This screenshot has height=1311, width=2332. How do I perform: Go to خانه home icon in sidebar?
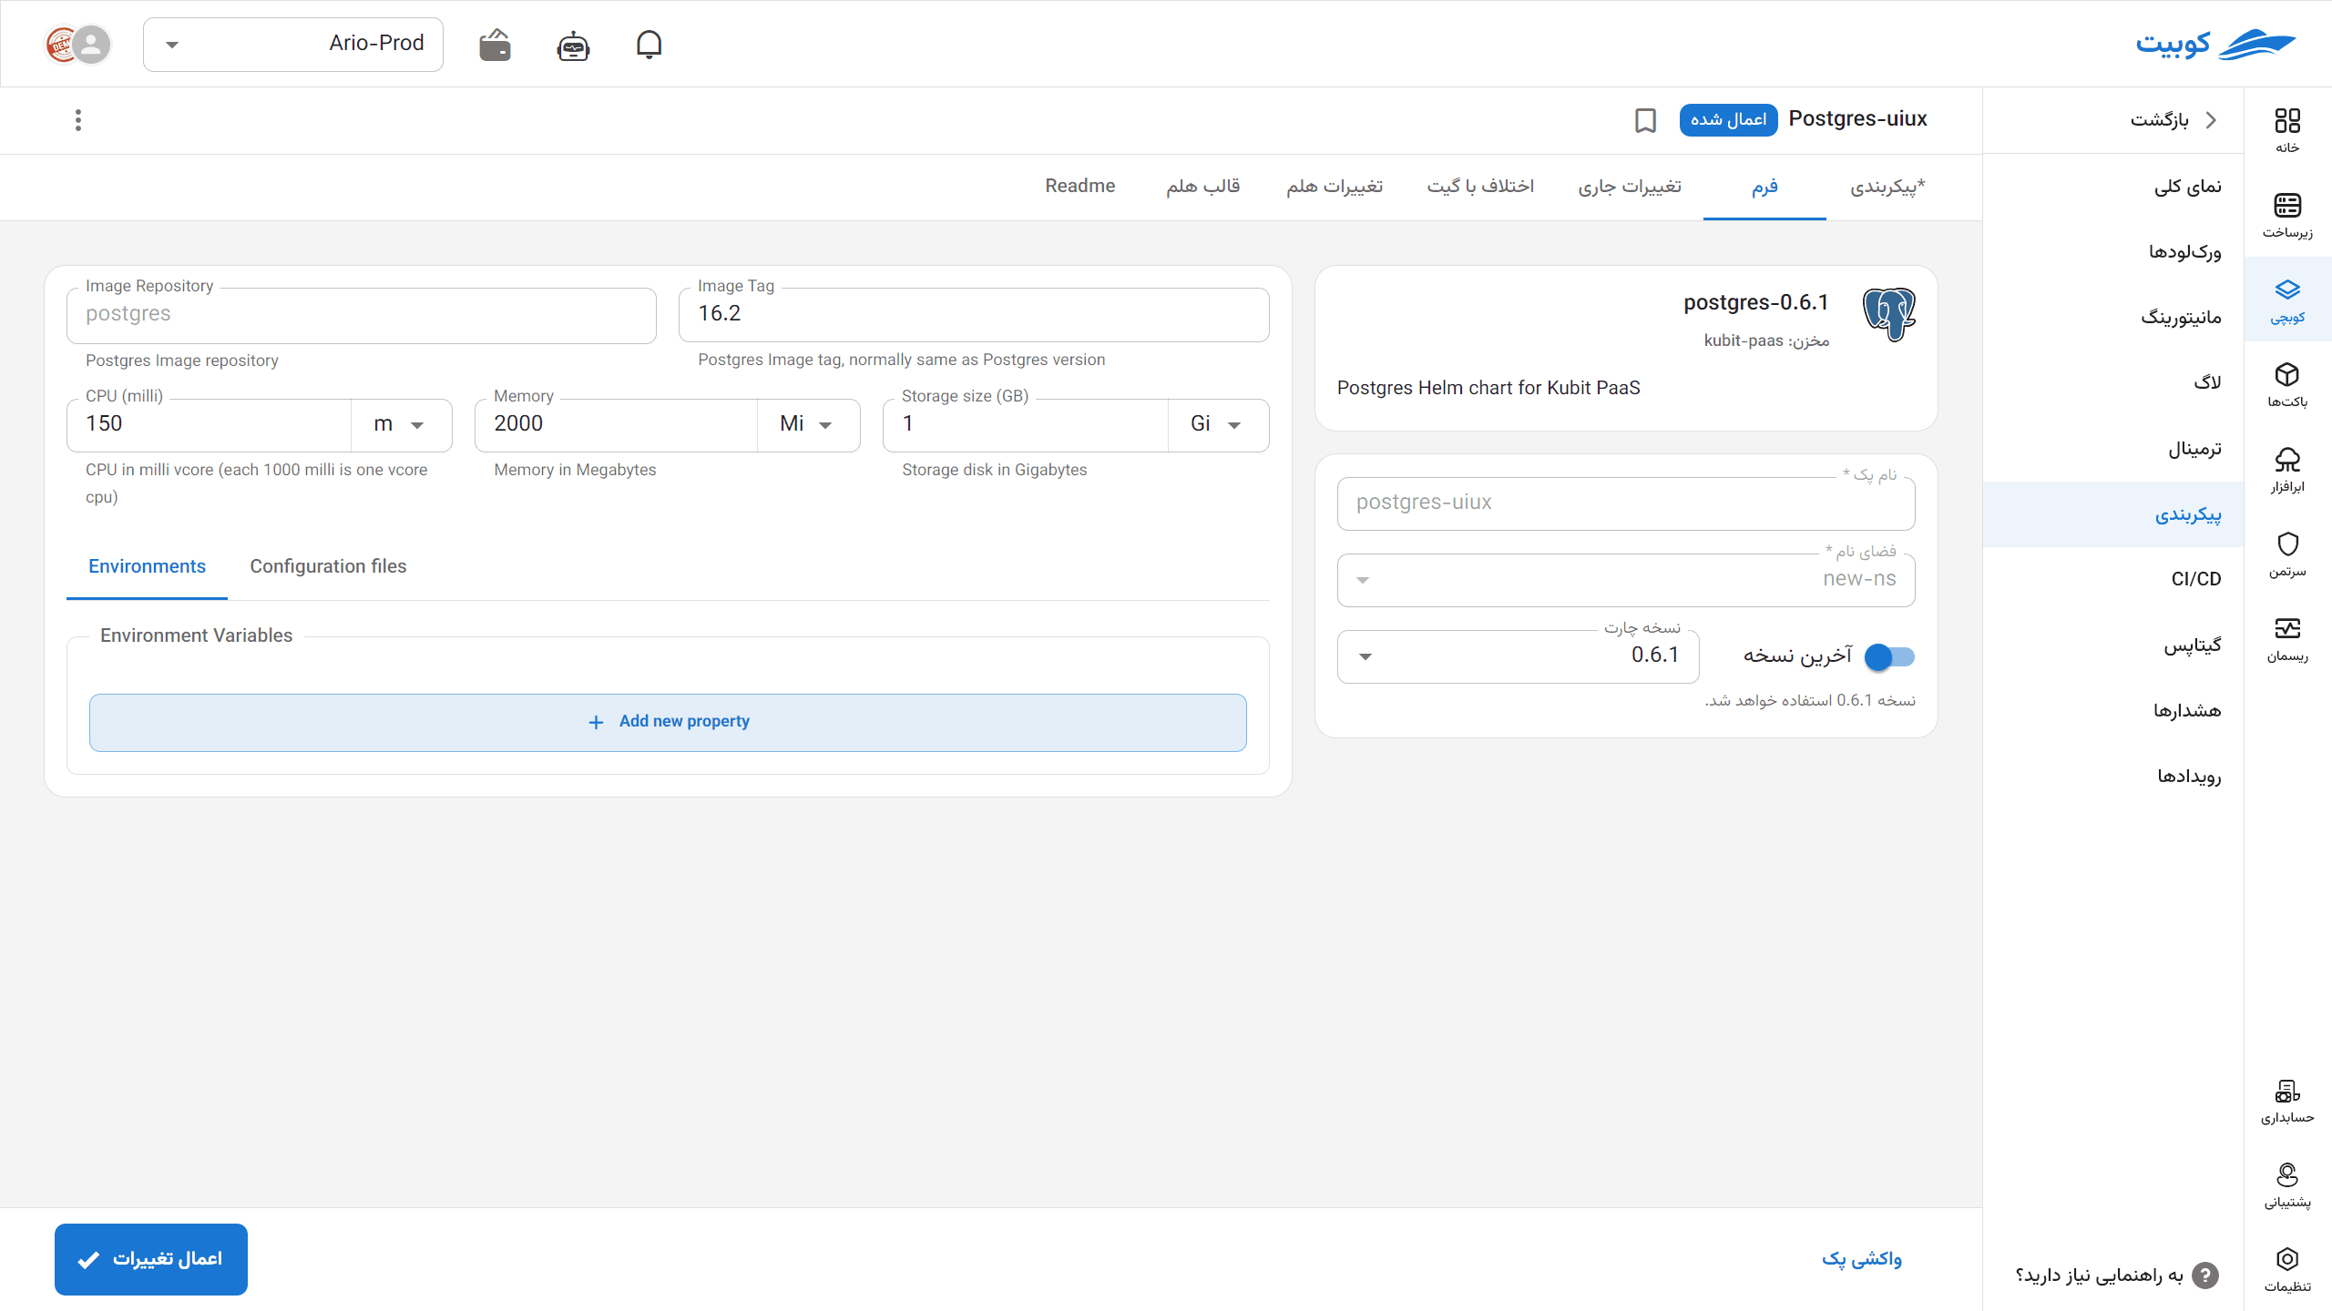(2287, 130)
